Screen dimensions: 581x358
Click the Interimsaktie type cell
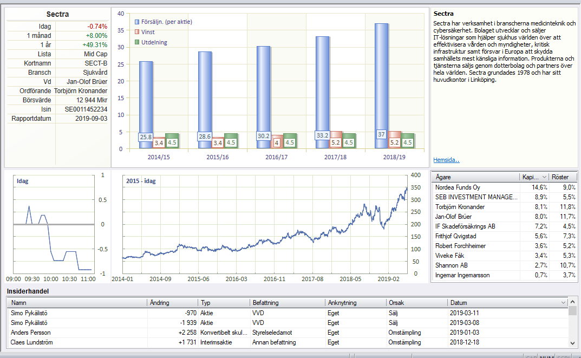click(x=216, y=342)
